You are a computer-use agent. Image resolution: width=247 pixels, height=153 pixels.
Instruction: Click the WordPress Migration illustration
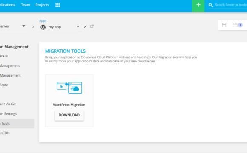(x=69, y=88)
